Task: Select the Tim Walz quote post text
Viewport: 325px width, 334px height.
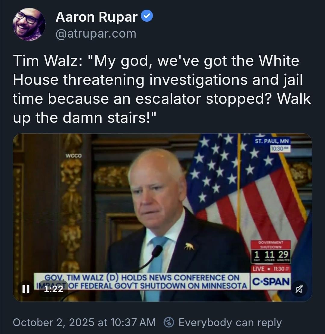Action: [x=162, y=89]
